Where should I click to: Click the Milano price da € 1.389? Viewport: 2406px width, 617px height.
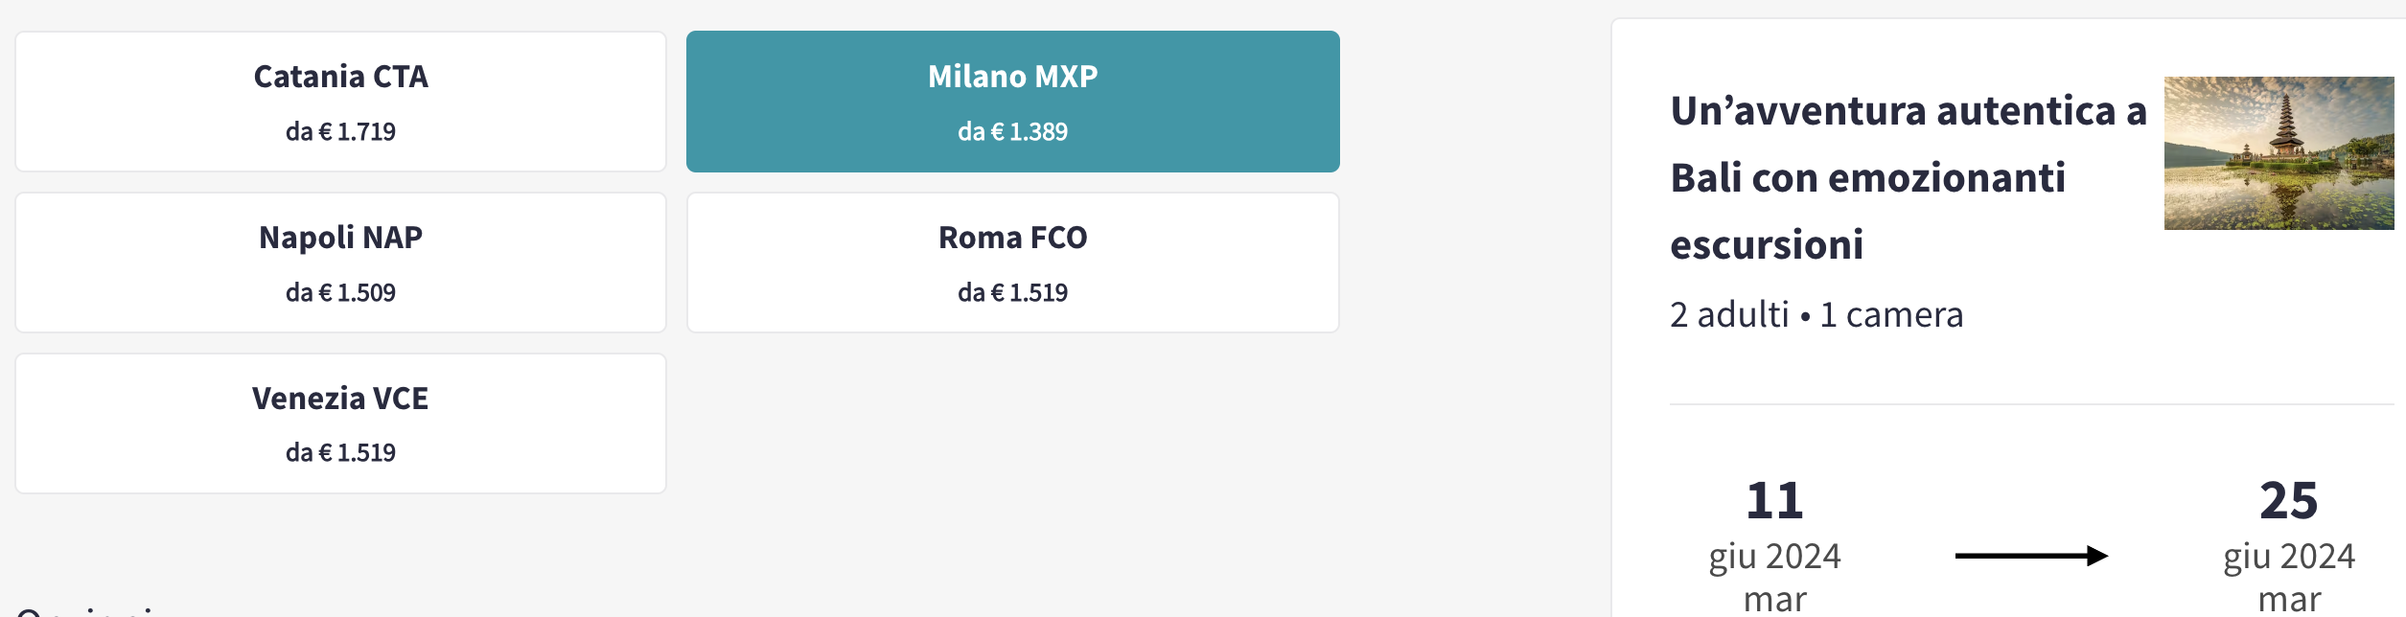click(x=1012, y=131)
